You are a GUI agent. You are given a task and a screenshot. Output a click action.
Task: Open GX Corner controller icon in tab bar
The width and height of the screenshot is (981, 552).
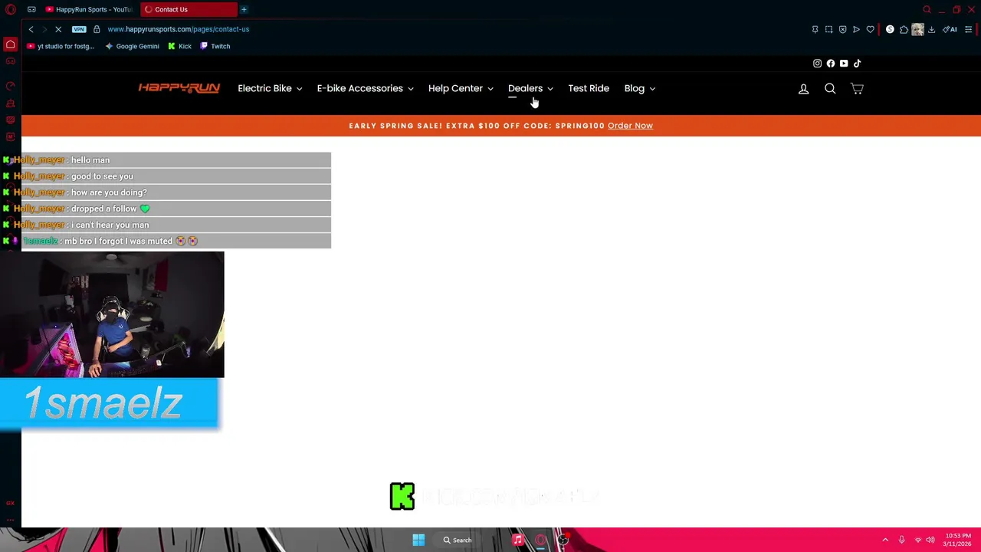tap(31, 9)
